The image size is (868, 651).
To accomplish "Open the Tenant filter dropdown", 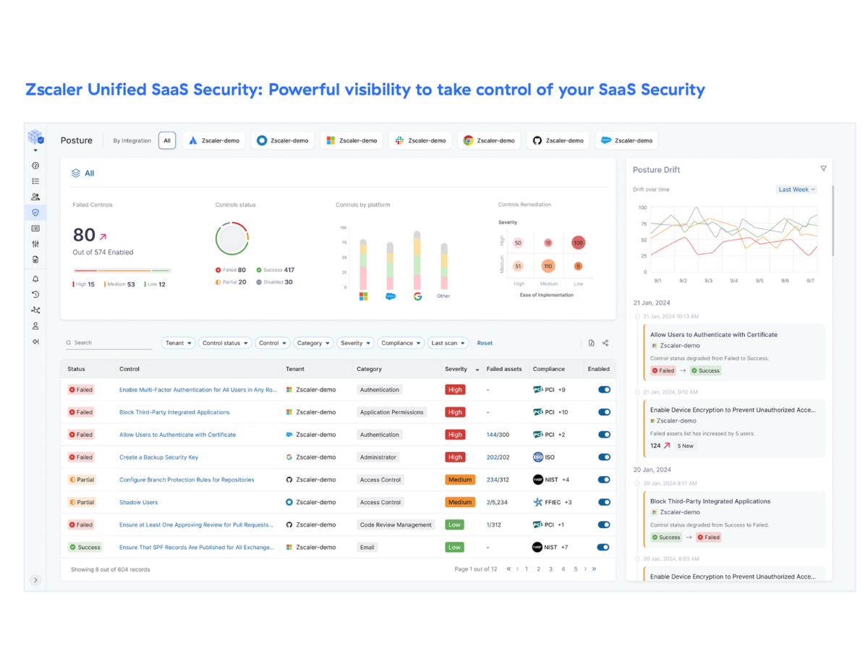I will click(179, 343).
